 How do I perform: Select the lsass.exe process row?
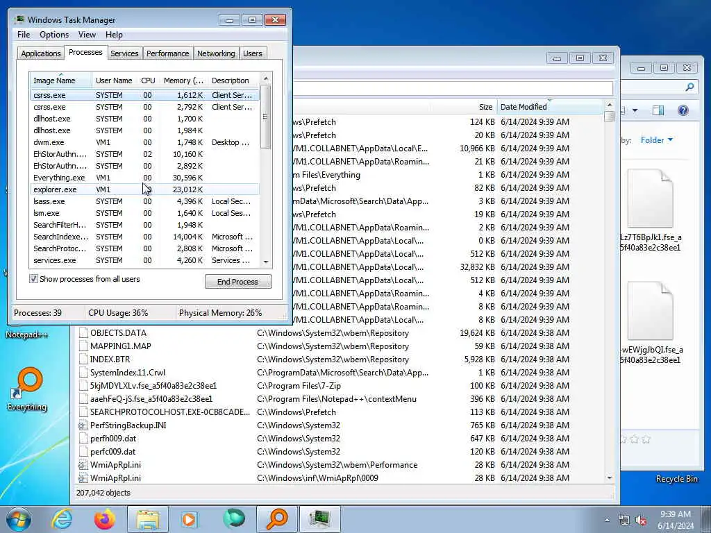pos(144,201)
